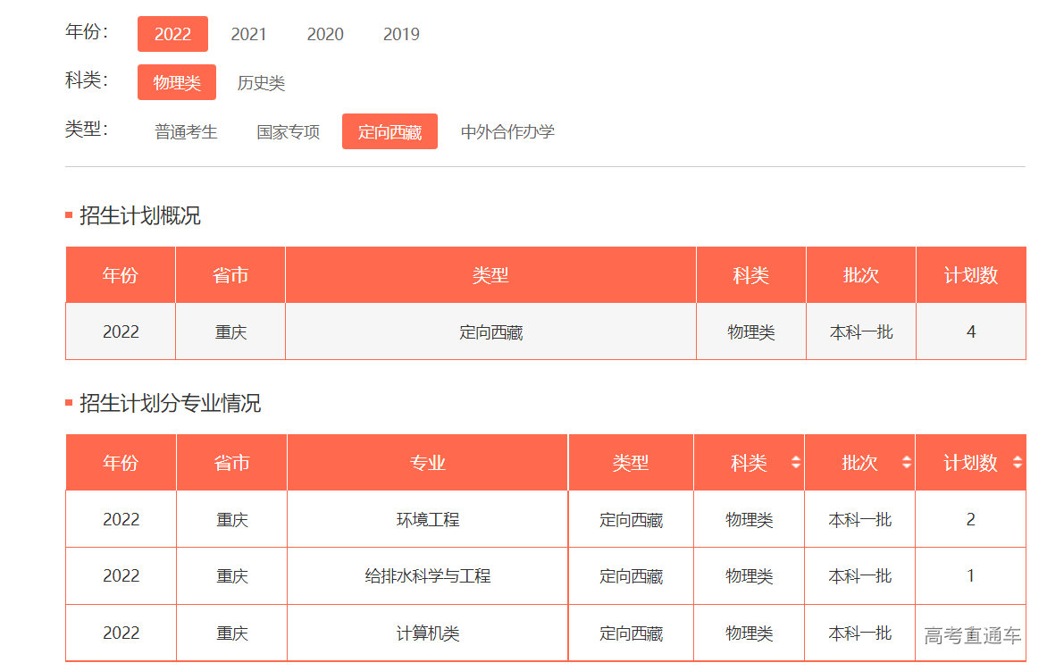Viewport: 1047px width, 671px height.
Task: Click the active 2022 year button
Action: point(172,34)
